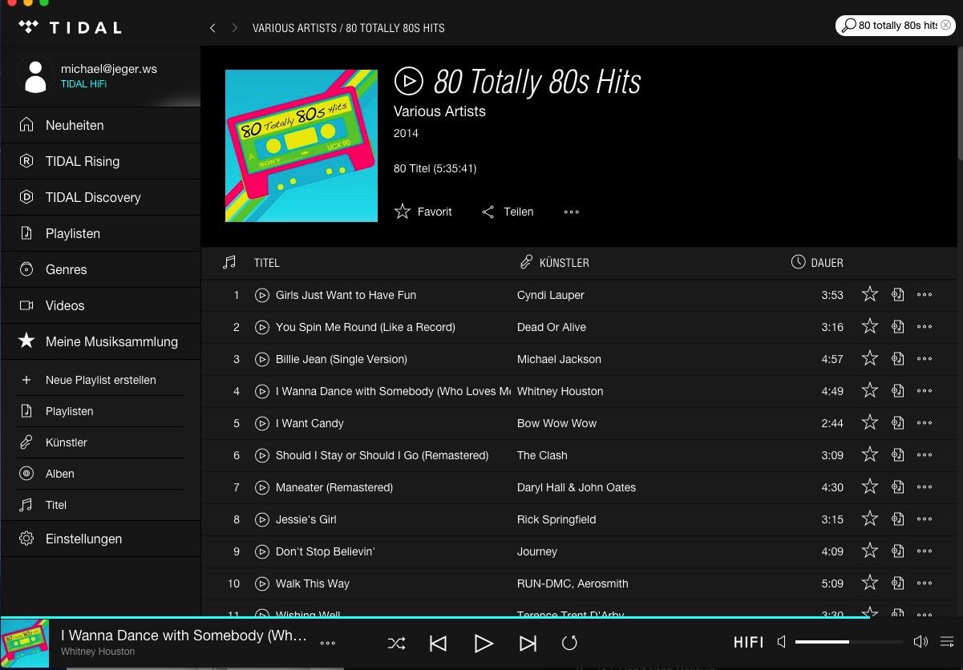963x670 pixels.
Task: Open Alben in my collection
Action: [101, 474]
